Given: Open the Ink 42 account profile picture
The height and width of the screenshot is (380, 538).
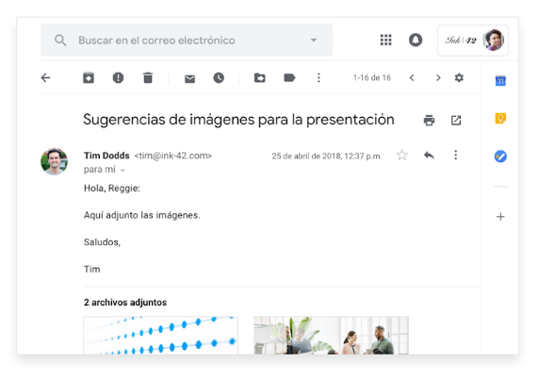Looking at the screenshot, I should click(493, 40).
